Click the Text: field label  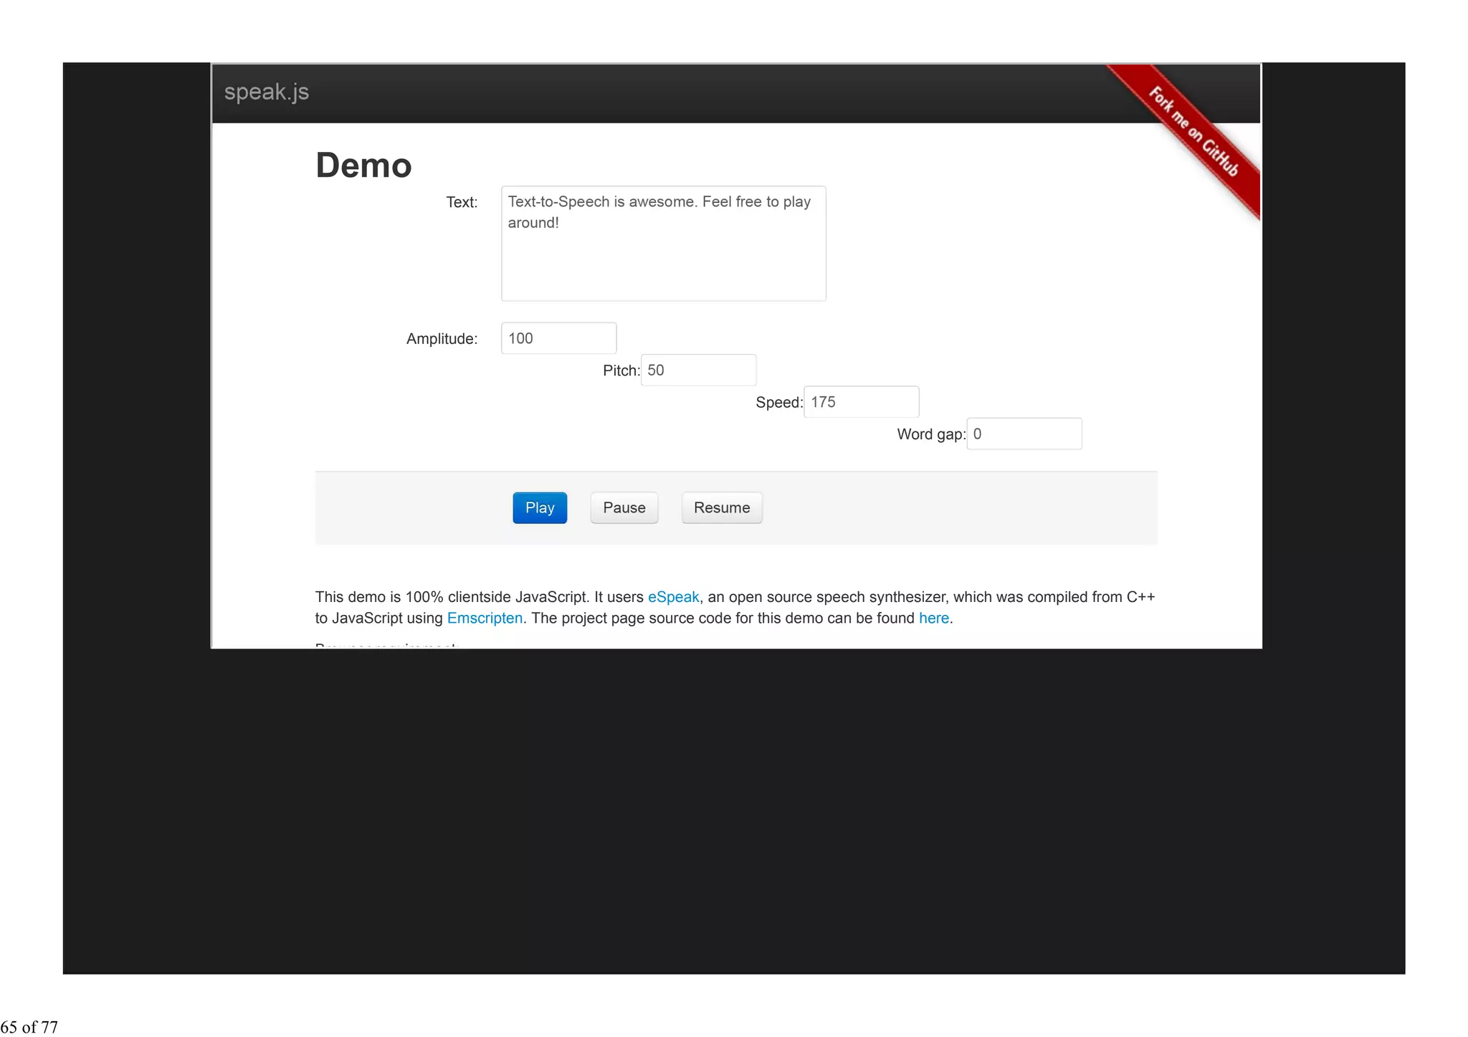point(462,202)
